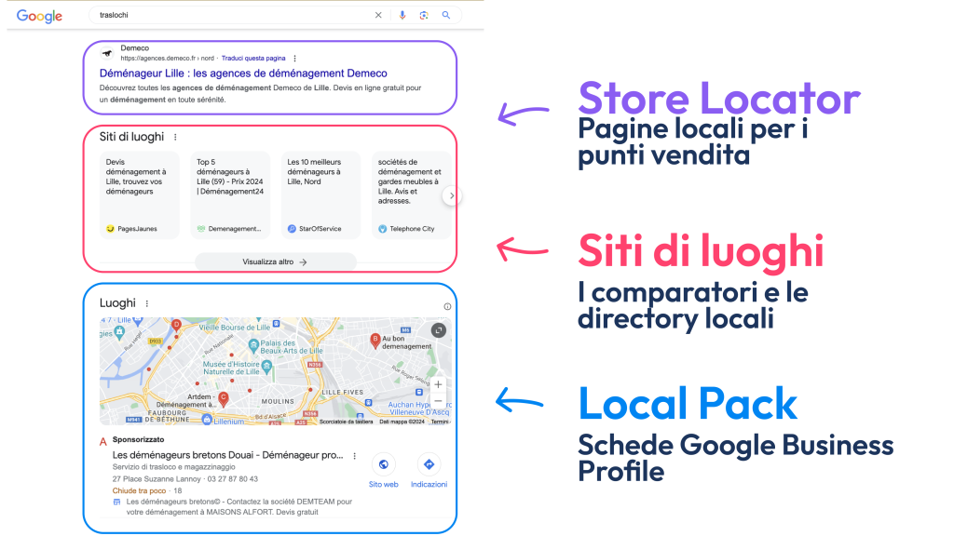Click the Telephone City site icon
The image size is (954, 536).
coord(382,229)
